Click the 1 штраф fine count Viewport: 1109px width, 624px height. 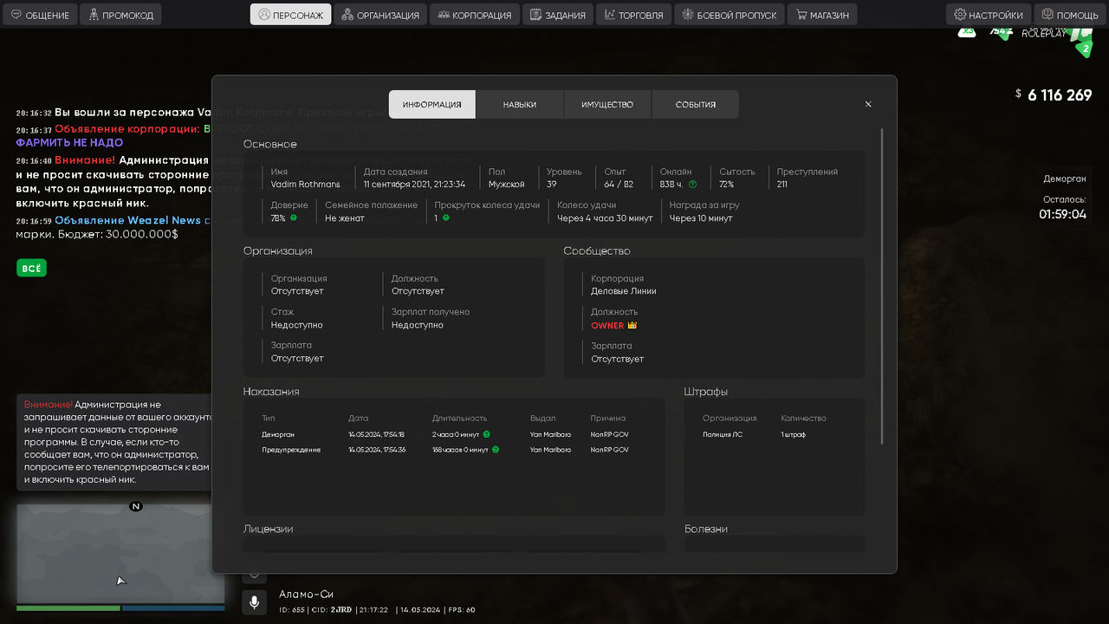pyautogui.click(x=794, y=434)
